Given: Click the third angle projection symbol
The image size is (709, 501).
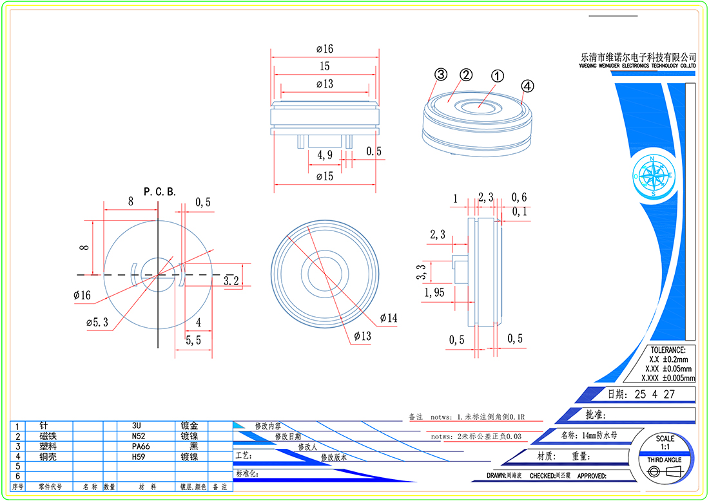Looking at the screenshot, I should [663, 472].
